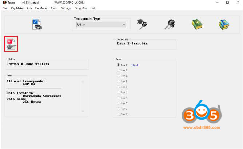Open the single green book icon
Screen dimensions: 243x149
(x=197, y=24)
